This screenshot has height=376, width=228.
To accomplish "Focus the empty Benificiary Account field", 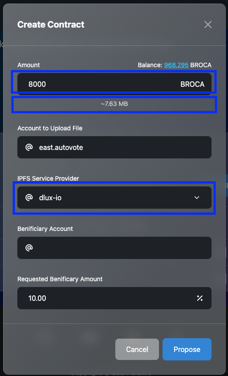I will [x=114, y=248].
